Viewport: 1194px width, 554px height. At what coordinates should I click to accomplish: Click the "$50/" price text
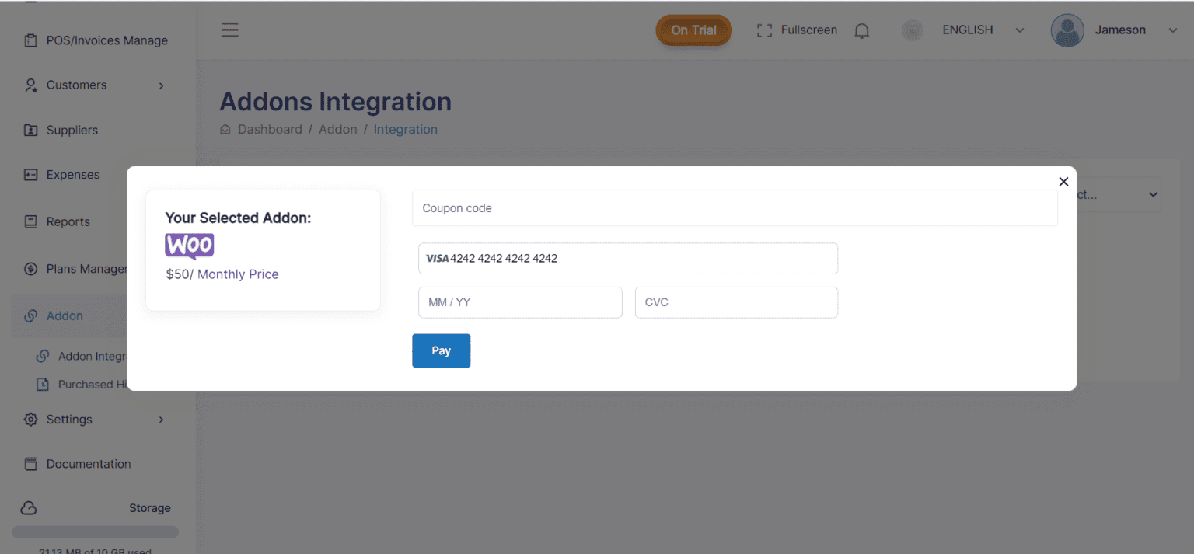180,274
